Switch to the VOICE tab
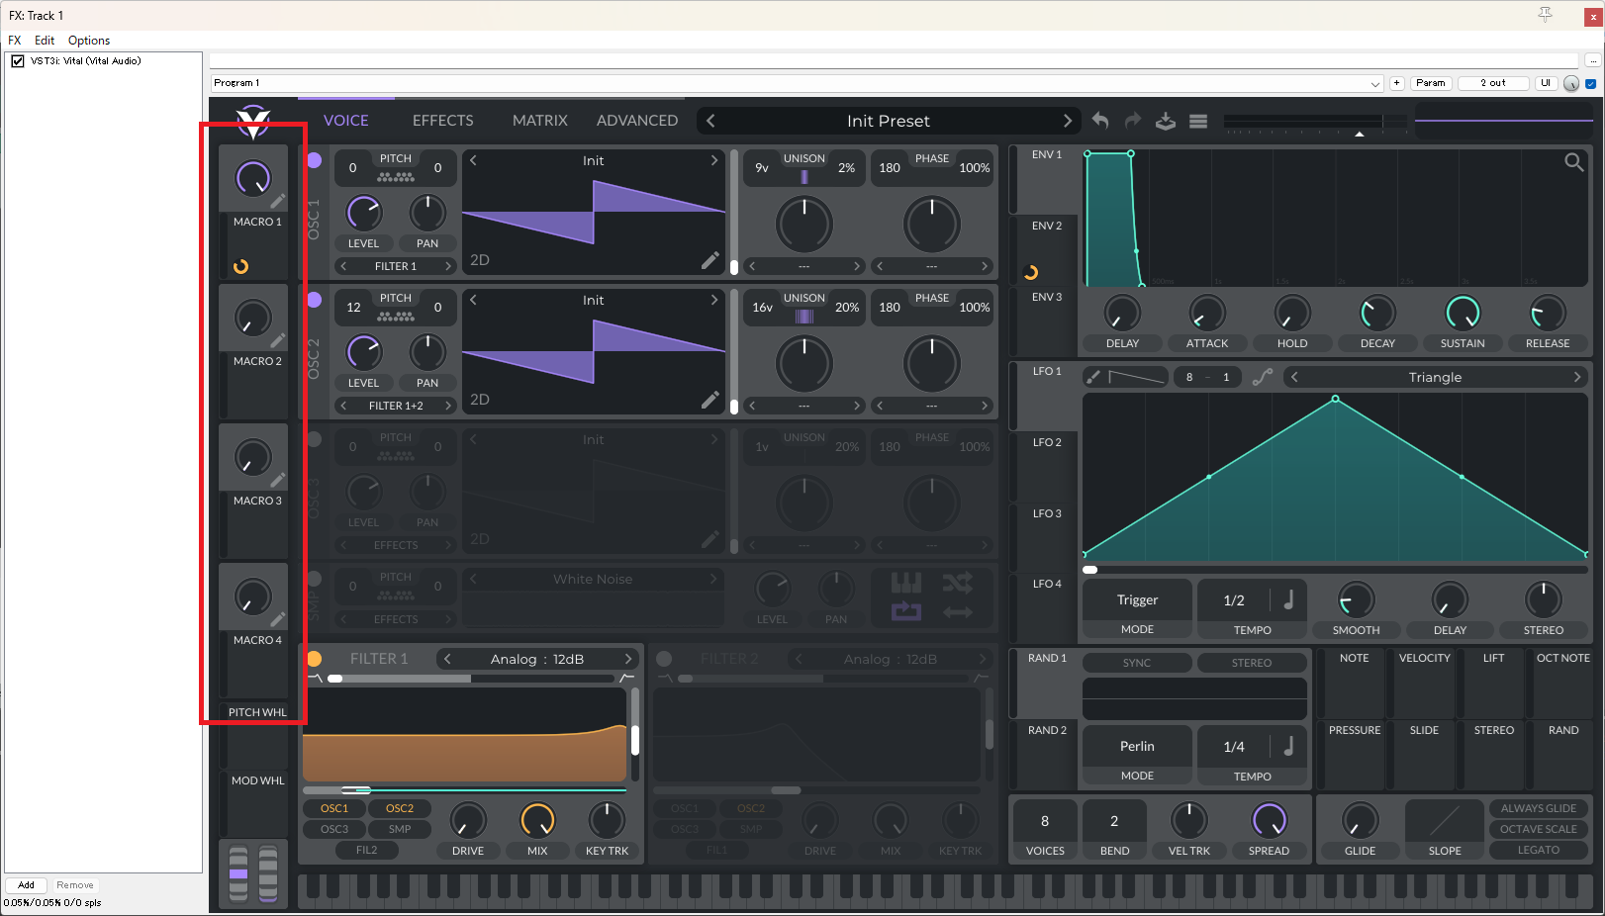This screenshot has height=916, width=1605. [346, 121]
